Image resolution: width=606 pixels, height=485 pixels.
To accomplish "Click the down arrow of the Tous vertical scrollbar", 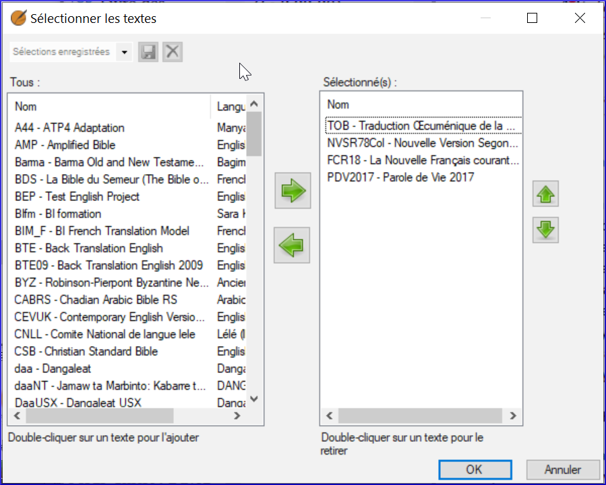I will [x=254, y=399].
